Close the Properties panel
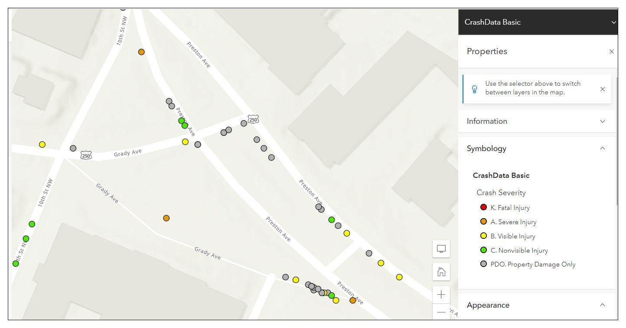 (x=612, y=51)
